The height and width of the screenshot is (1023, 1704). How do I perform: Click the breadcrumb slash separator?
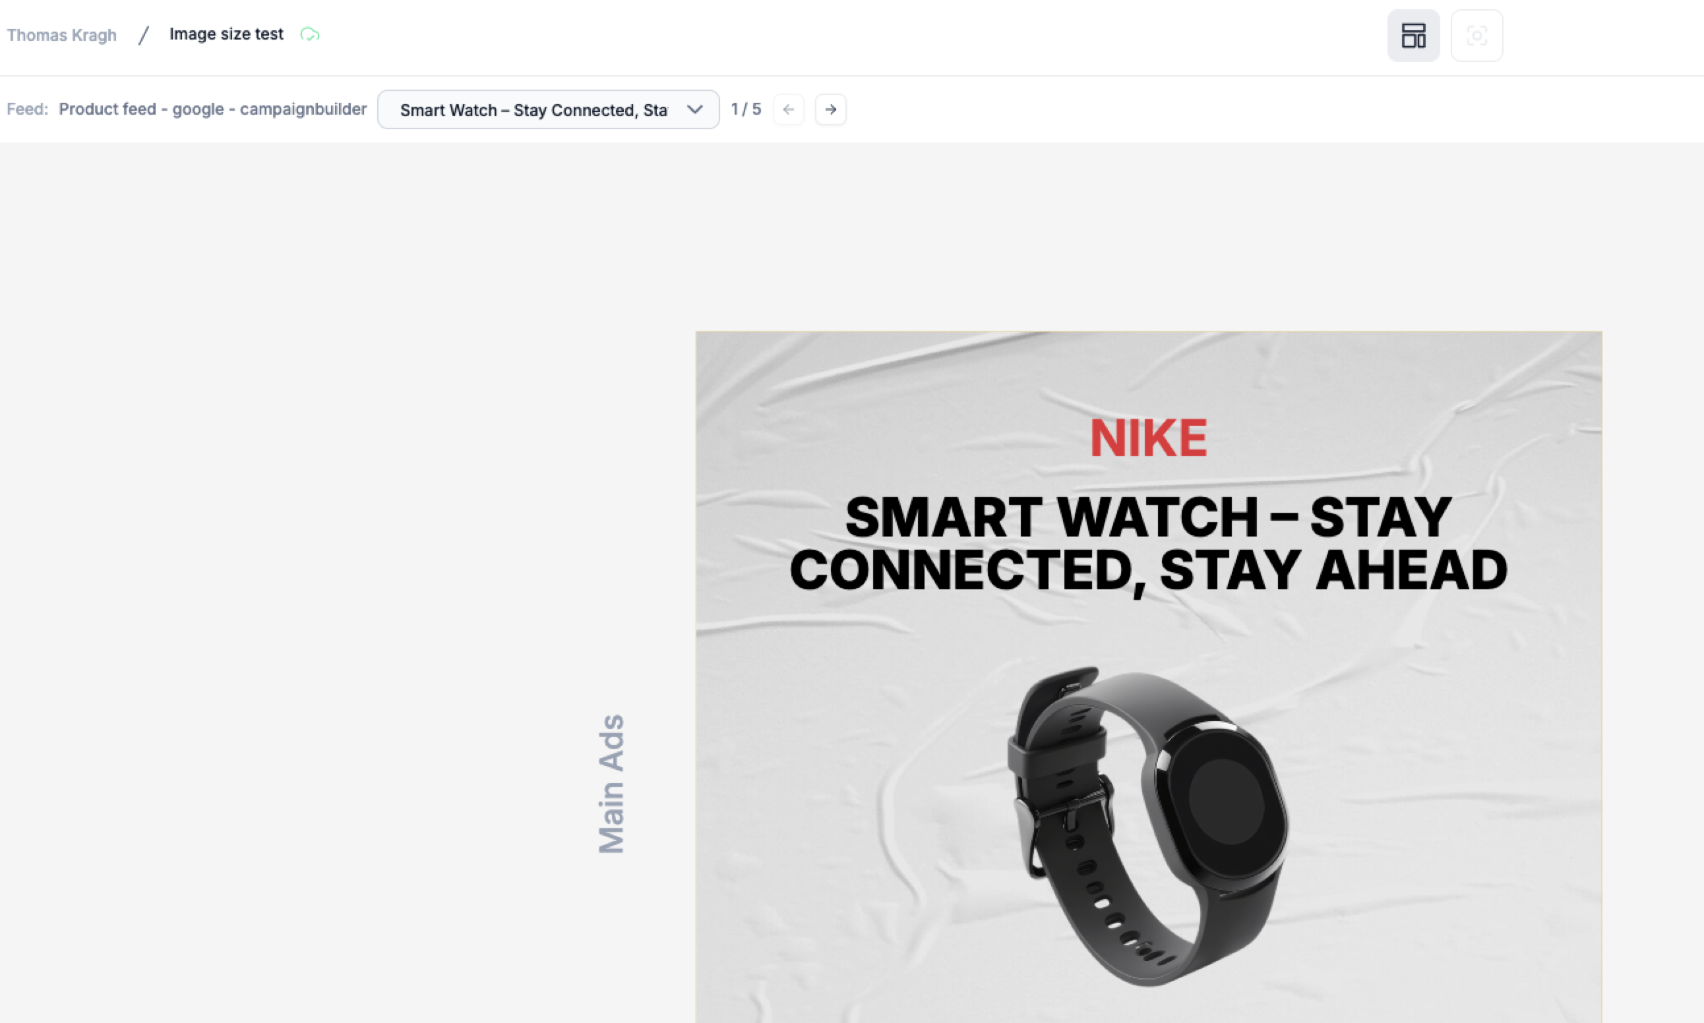(144, 34)
